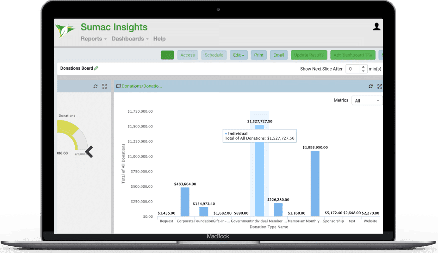Click the Foundation donations bar
This screenshot has width=438, height=253.
tap(204, 212)
